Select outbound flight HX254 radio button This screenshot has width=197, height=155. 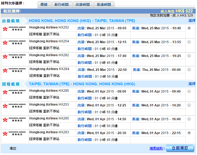(189, 42)
